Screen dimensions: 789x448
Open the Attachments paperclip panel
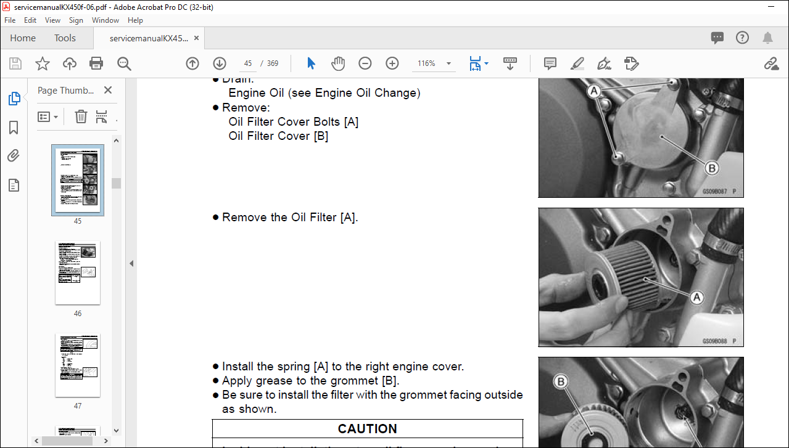(x=14, y=156)
